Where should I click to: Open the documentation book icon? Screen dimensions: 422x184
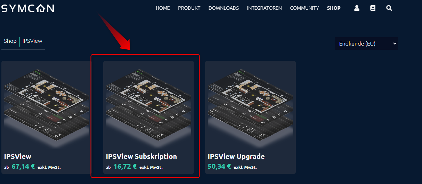pos(373,8)
